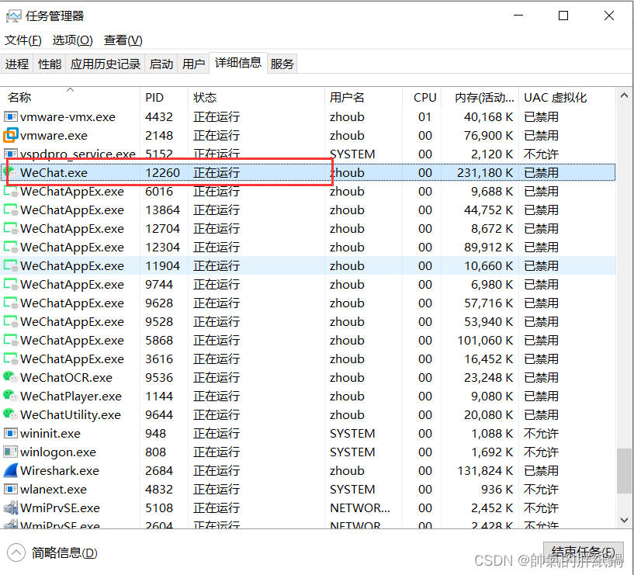Image resolution: width=634 pixels, height=575 pixels.
Task: Click icon of WeChatAppEx.exe PID 5868
Action: tap(11, 340)
